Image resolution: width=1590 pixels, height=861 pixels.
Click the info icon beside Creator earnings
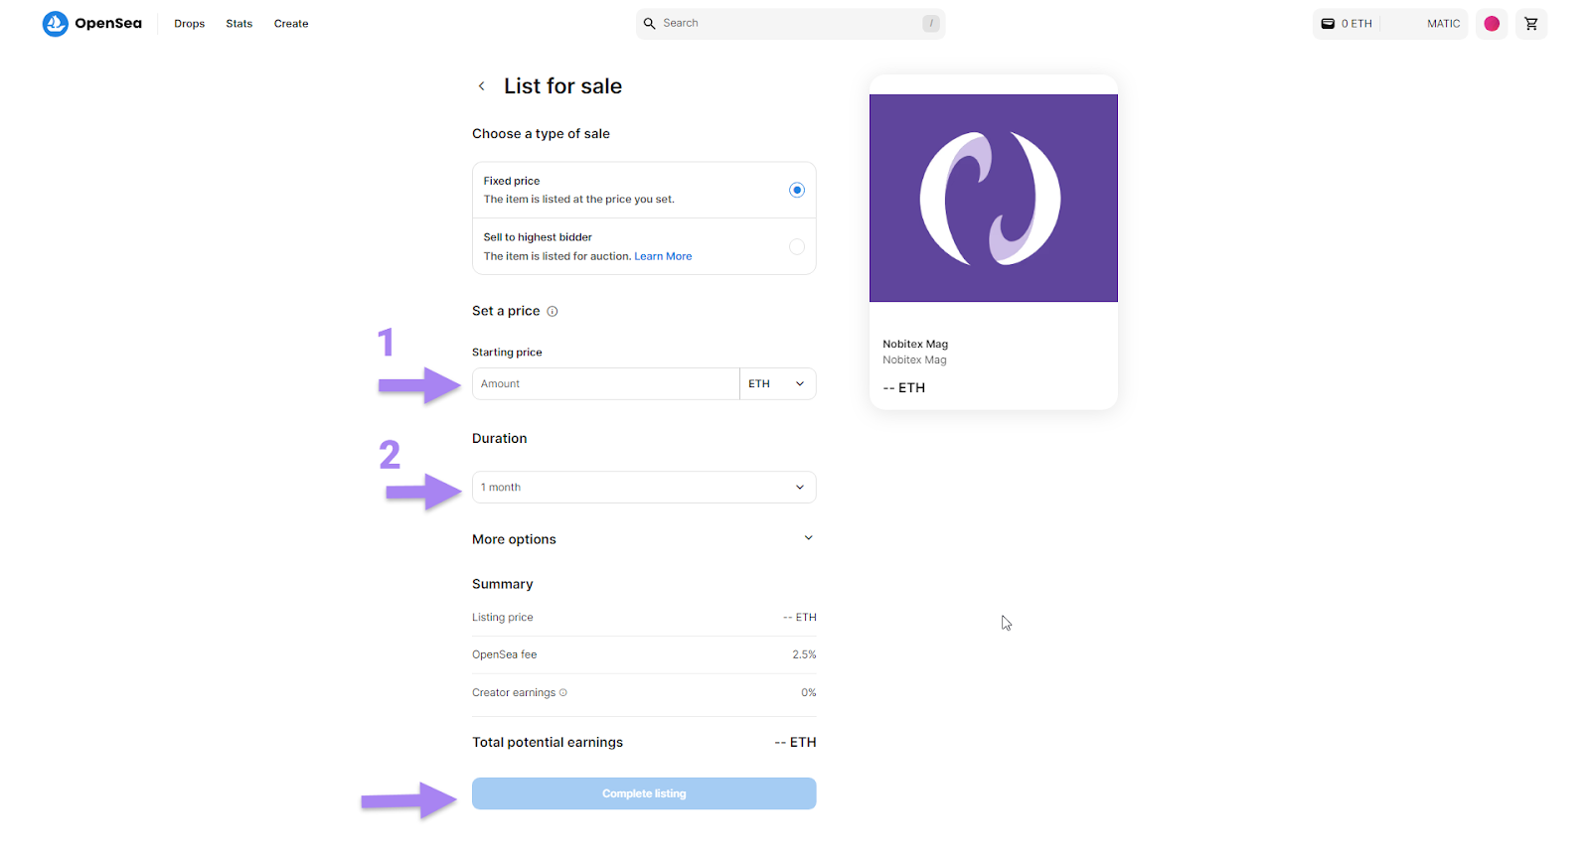point(563,693)
